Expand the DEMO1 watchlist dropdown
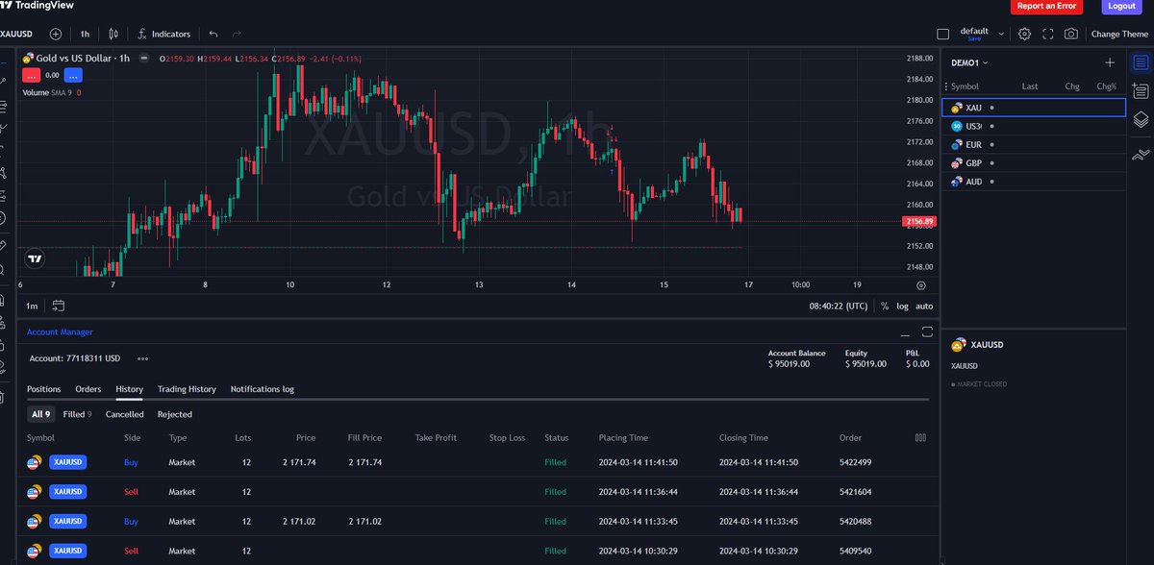Viewport: 1154px width, 565px height. click(x=969, y=62)
